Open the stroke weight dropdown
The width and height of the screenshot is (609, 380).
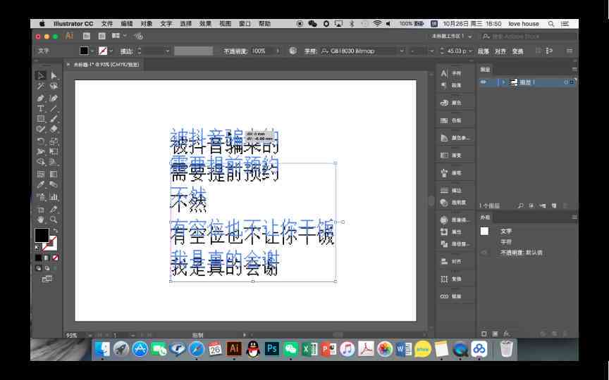point(167,51)
